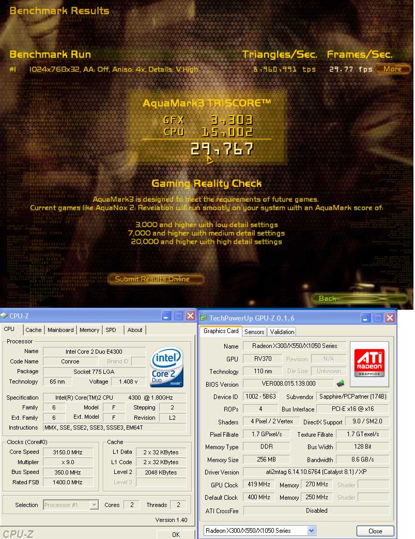Click the total score 29,767
Viewport: 415px width, 539px height.
point(222,149)
